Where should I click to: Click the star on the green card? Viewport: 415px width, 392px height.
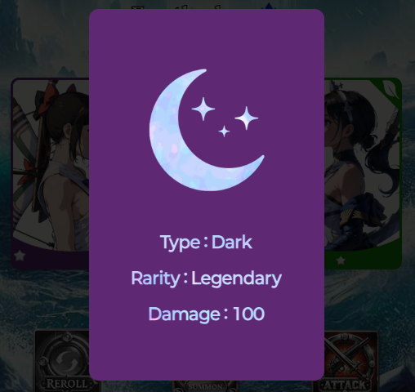point(341,261)
